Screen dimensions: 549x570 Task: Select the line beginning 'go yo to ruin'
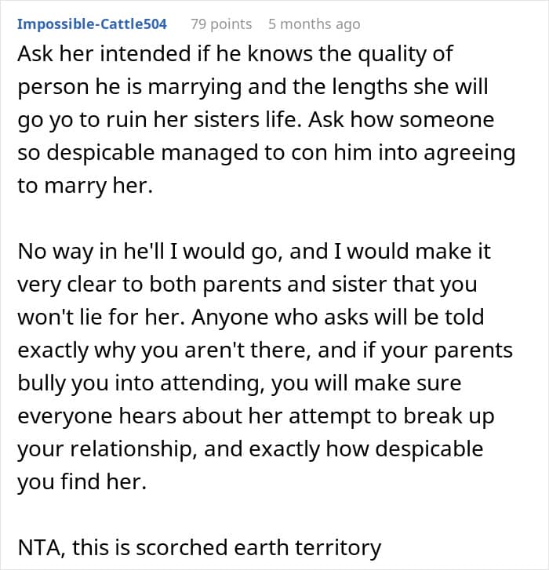256,120
